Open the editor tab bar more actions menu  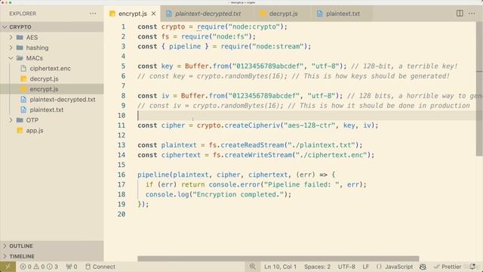[472, 14]
